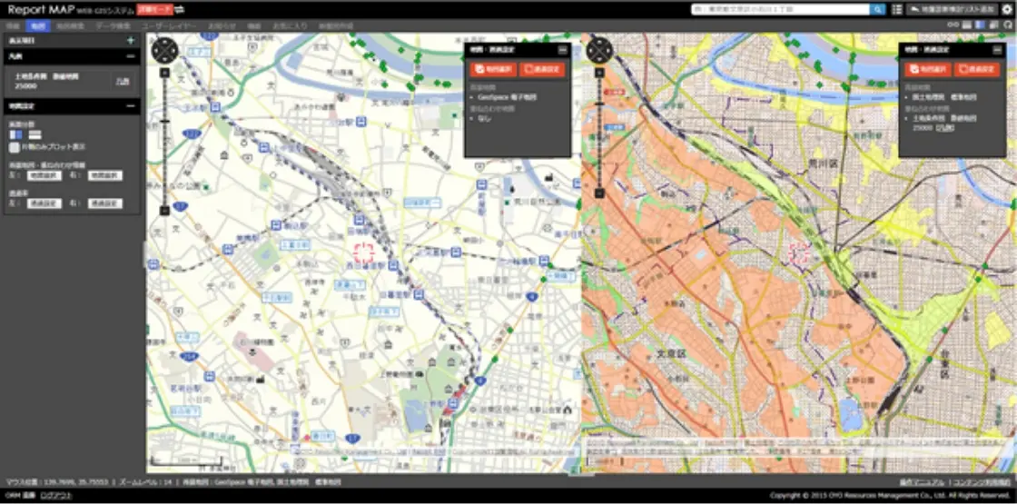Click the left map pan compass control
The image size is (1017, 504).
tap(164, 50)
